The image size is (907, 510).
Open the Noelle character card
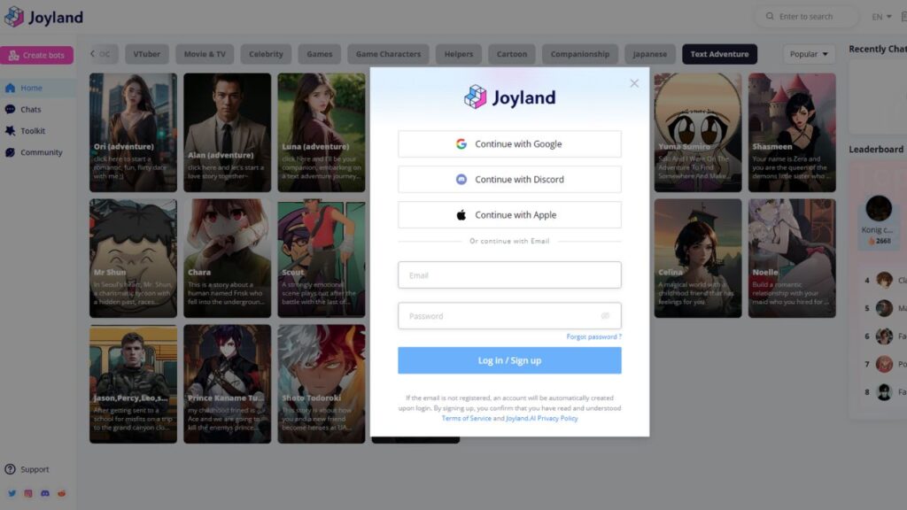[x=792, y=258]
